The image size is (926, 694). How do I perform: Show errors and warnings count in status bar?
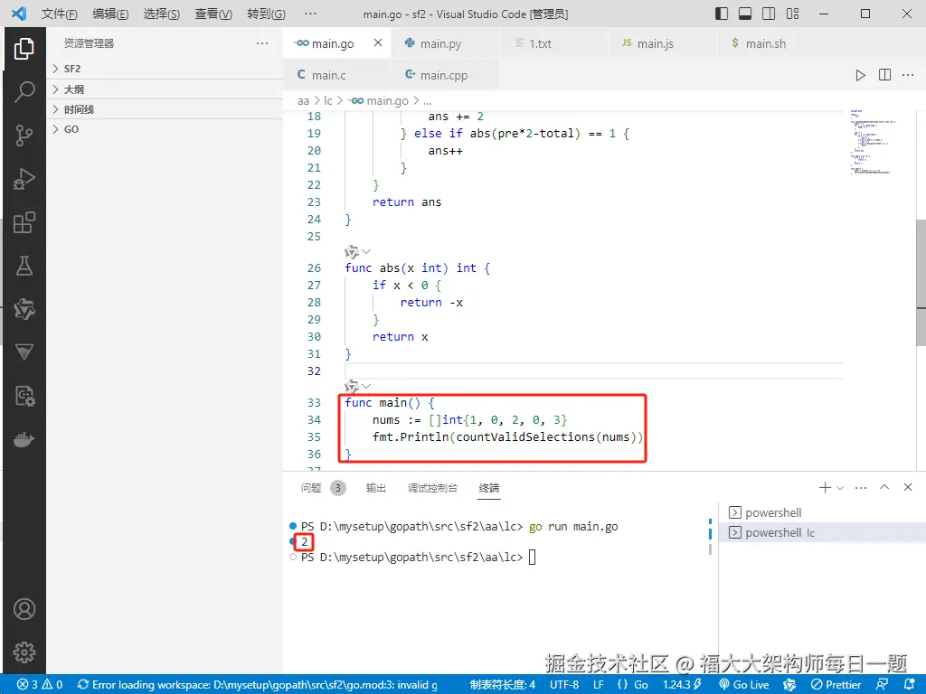[40, 685]
